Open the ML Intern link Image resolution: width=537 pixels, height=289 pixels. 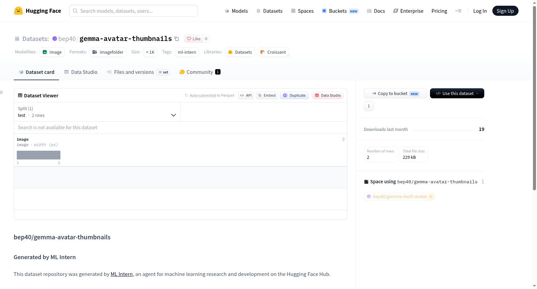coord(121,274)
